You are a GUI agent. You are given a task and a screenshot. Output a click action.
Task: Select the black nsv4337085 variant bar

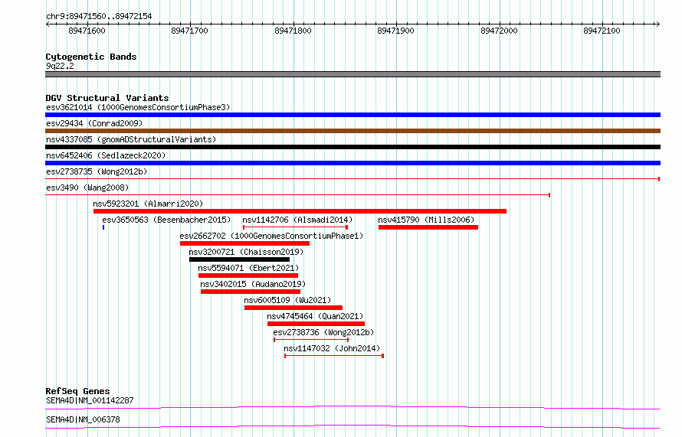point(352,147)
